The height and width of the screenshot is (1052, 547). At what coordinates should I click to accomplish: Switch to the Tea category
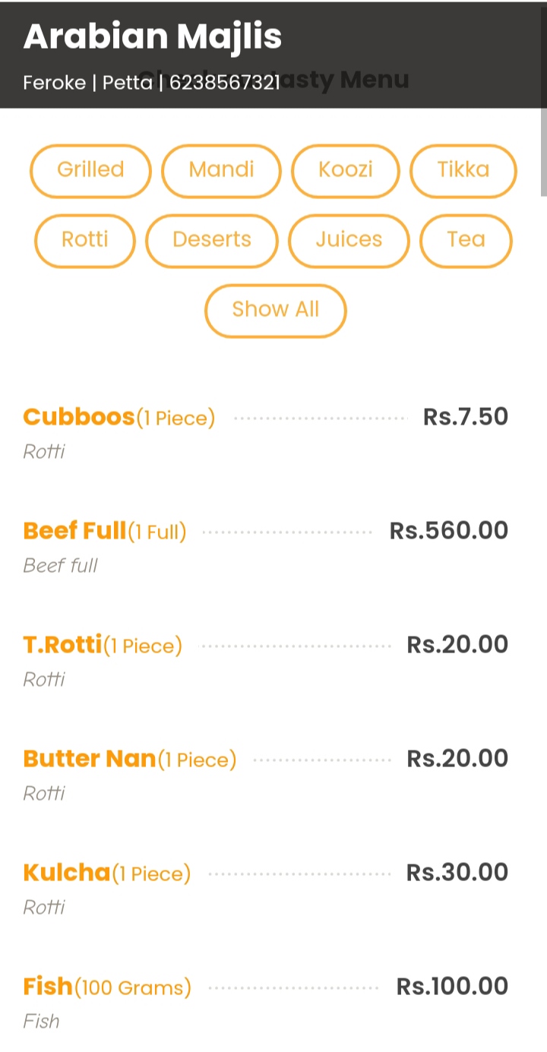click(x=466, y=240)
